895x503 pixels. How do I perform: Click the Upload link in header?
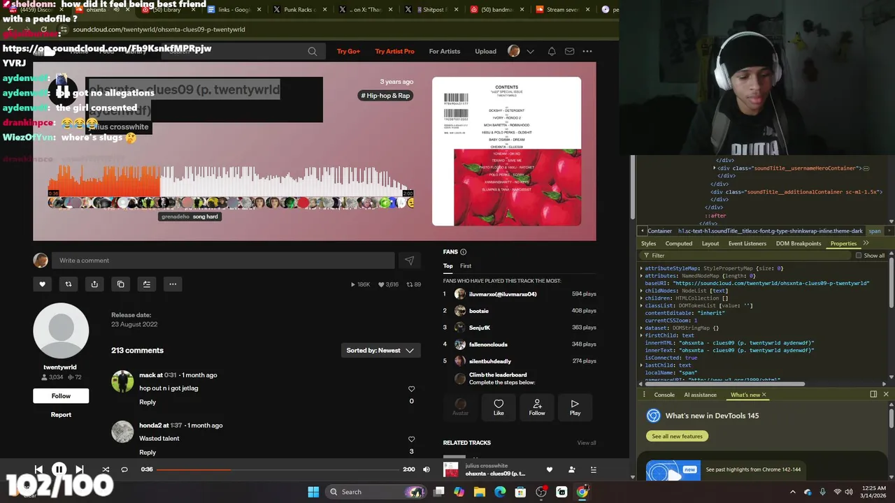coord(485,51)
